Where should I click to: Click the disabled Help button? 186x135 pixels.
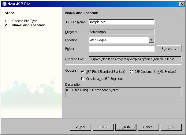pos(171,127)
